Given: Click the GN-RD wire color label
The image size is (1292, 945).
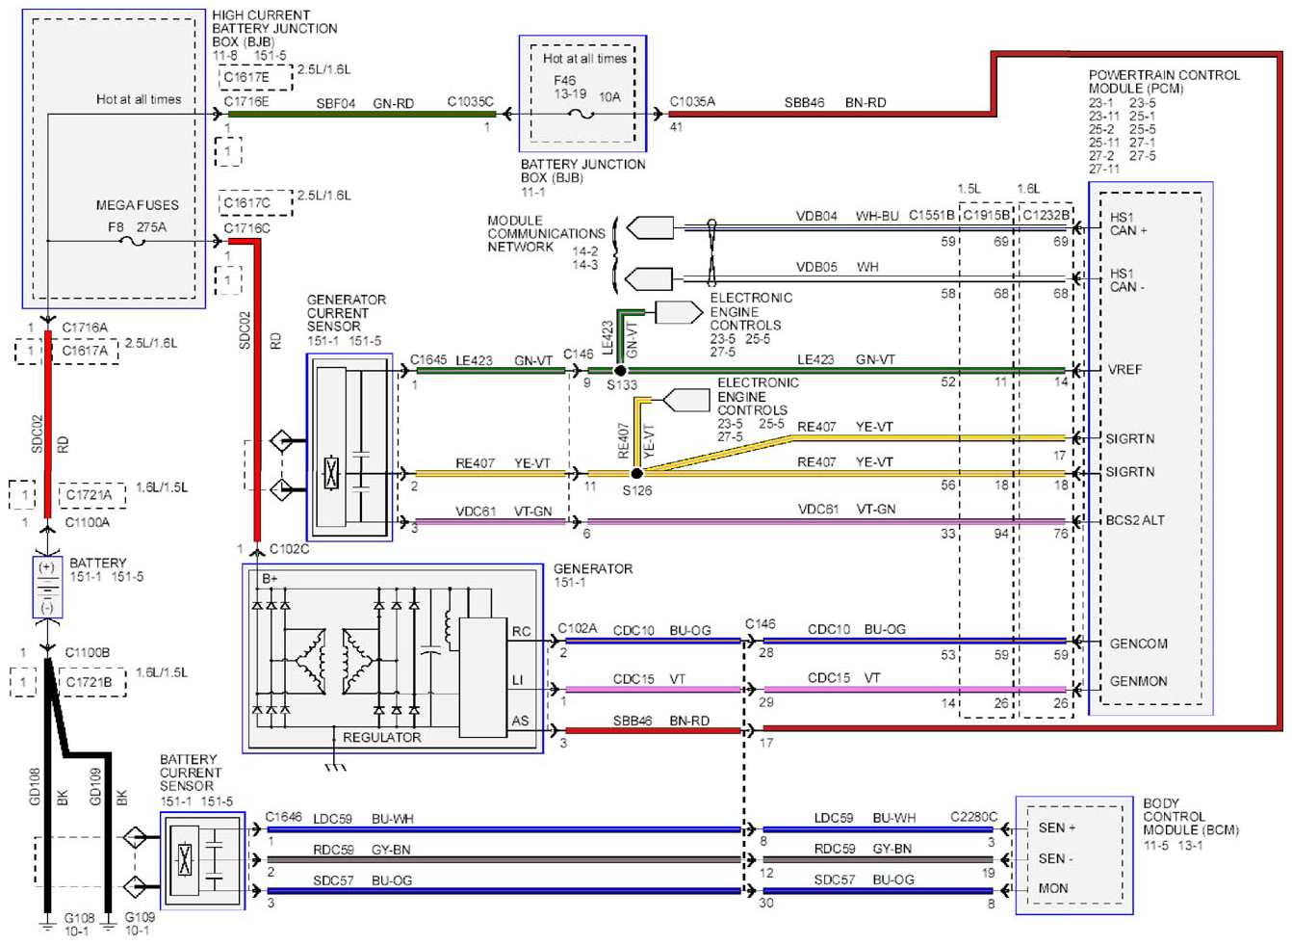Looking at the screenshot, I should click(393, 103).
